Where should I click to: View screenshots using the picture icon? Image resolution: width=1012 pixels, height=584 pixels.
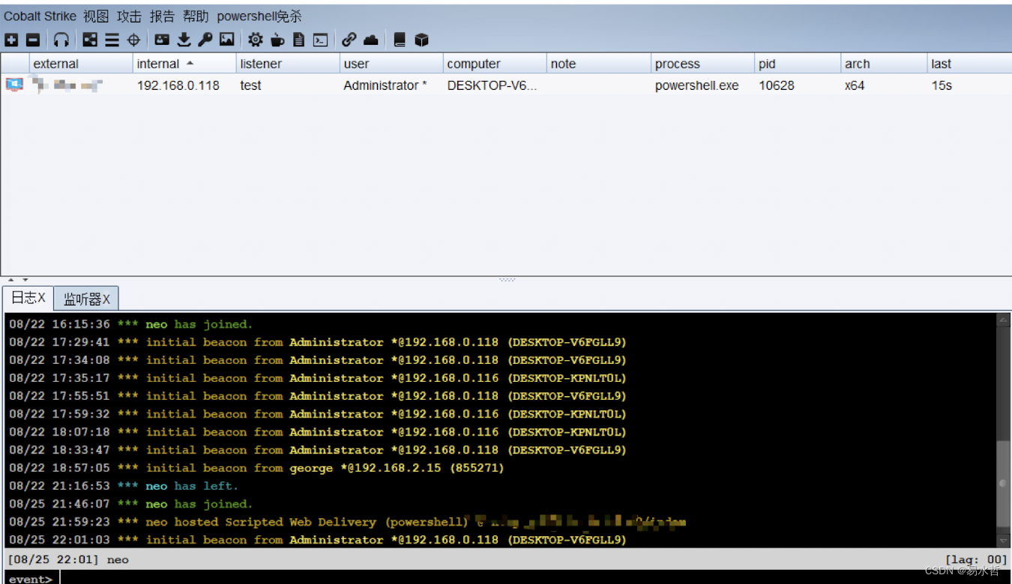point(226,40)
